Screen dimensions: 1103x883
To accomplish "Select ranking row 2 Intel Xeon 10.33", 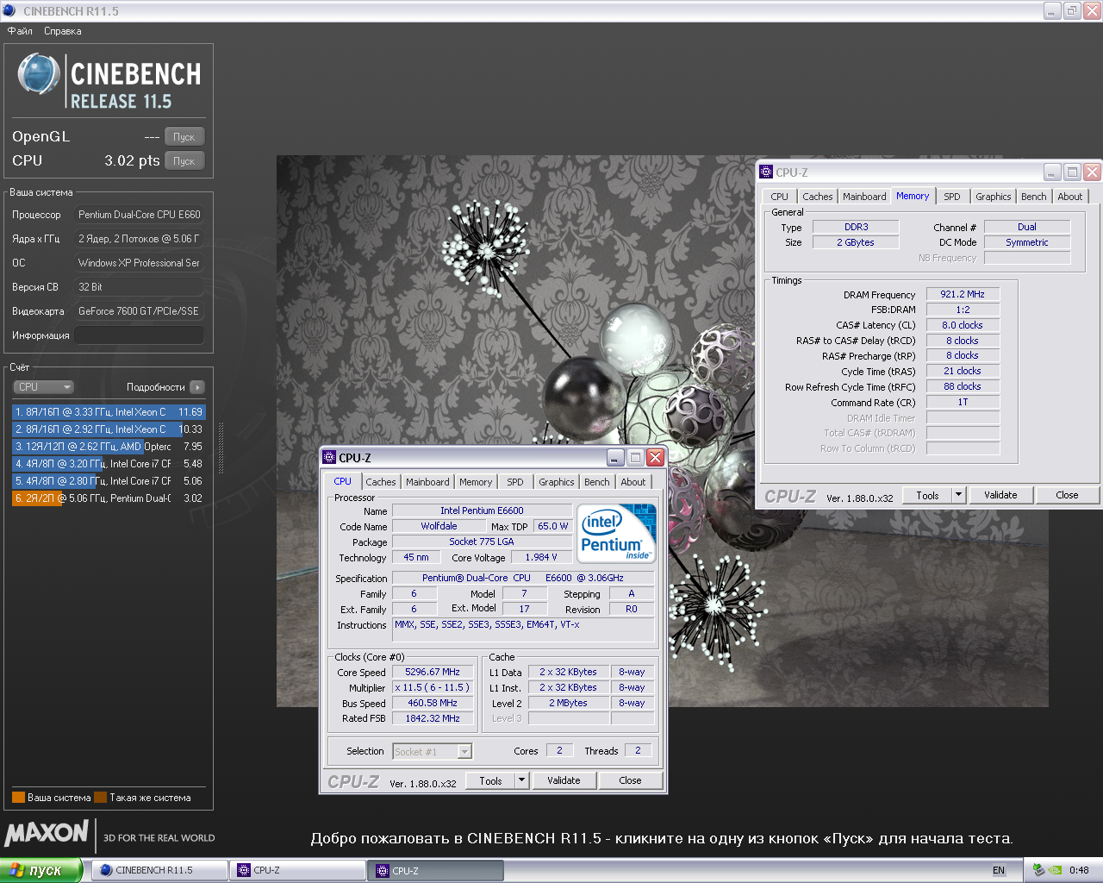I will [x=109, y=429].
